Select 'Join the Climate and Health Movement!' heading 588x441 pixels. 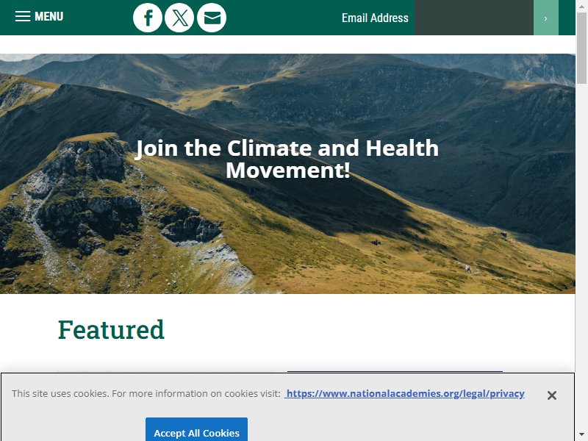pyautogui.click(x=287, y=159)
